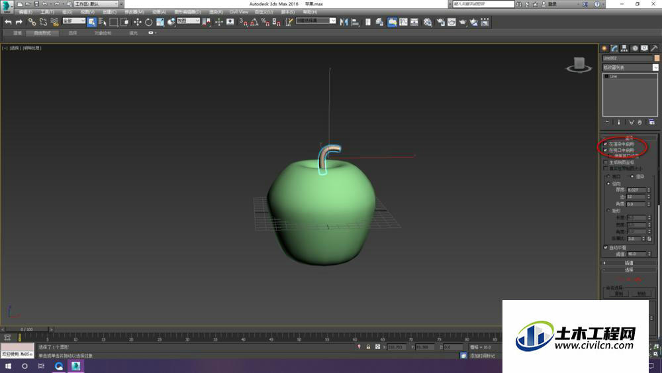This screenshot has height=373, width=662.
Task: Click the Mirror tool icon
Action: point(344,22)
